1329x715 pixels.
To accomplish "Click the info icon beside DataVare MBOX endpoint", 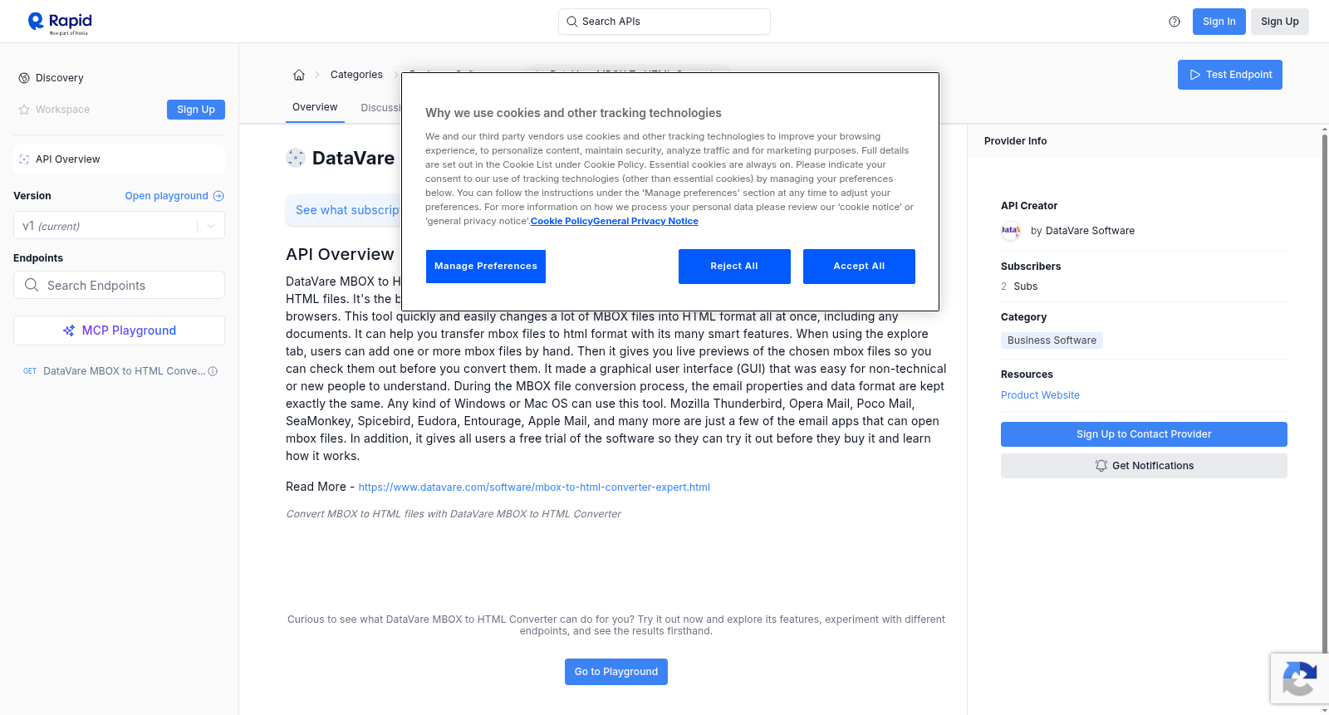I will pyautogui.click(x=213, y=371).
